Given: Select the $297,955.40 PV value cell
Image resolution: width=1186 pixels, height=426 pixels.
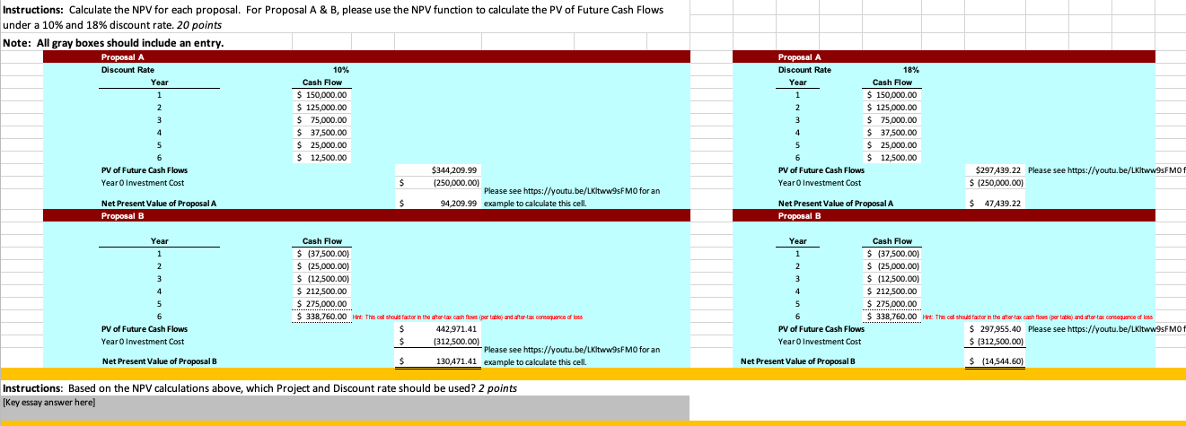Looking at the screenshot, I should (997, 329).
